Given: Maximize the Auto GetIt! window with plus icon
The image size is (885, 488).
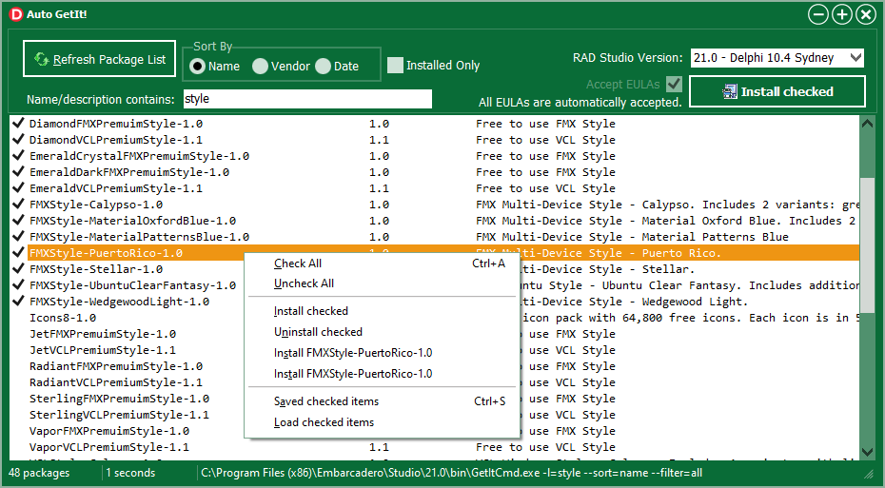Looking at the screenshot, I should click(841, 14).
